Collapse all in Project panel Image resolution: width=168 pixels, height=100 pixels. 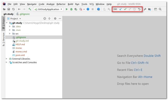pyautogui.click(x=49, y=19)
